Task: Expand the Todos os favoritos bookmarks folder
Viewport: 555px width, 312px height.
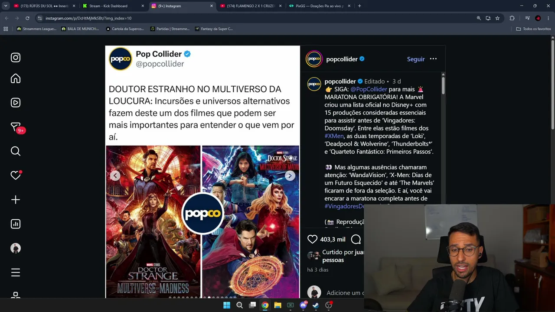Action: pos(533,29)
